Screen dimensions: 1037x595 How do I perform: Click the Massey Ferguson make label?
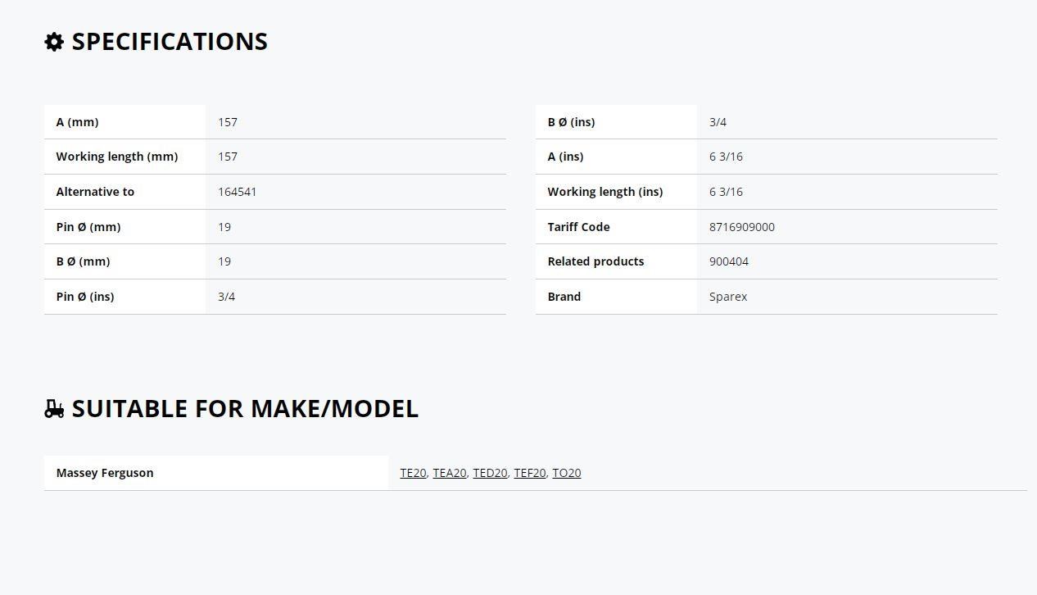pyautogui.click(x=105, y=473)
